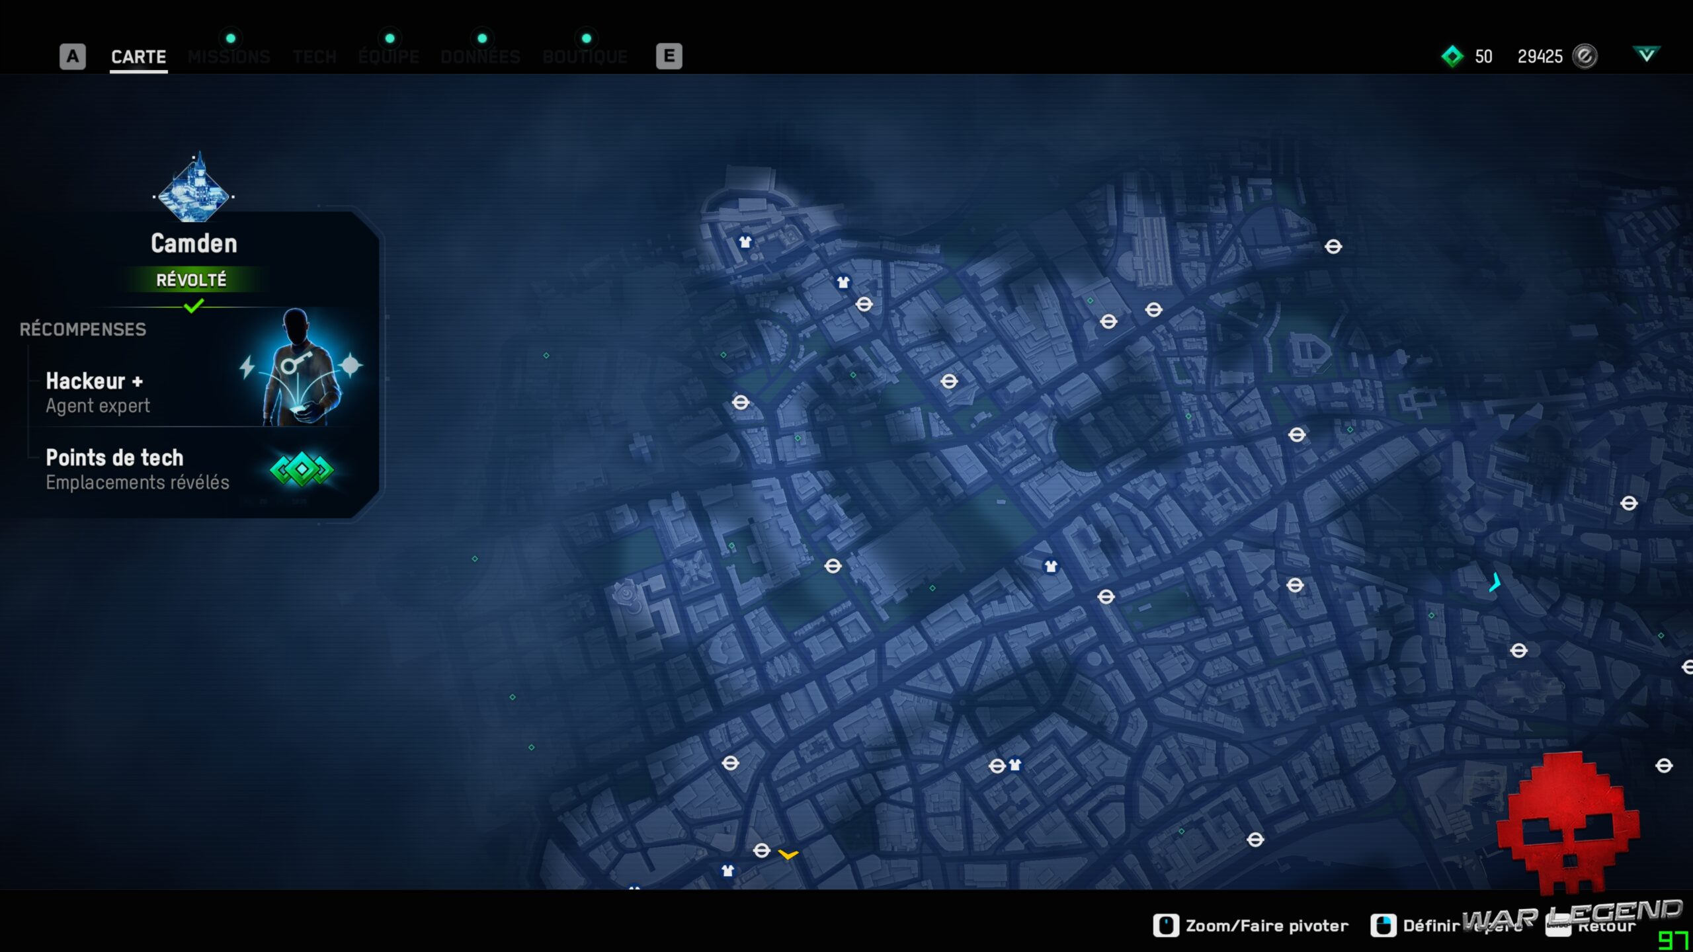The width and height of the screenshot is (1693, 952).
Task: Open the BOUTIQUE tab
Action: (585, 56)
